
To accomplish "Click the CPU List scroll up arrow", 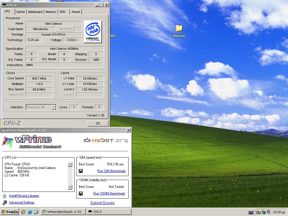I will [70, 164].
